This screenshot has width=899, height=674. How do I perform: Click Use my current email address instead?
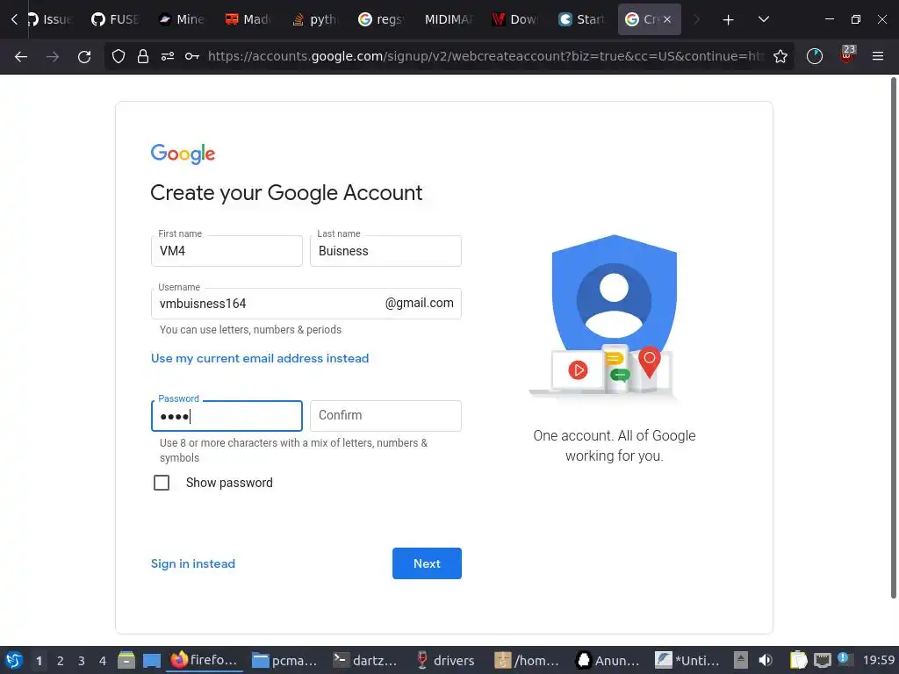(260, 358)
